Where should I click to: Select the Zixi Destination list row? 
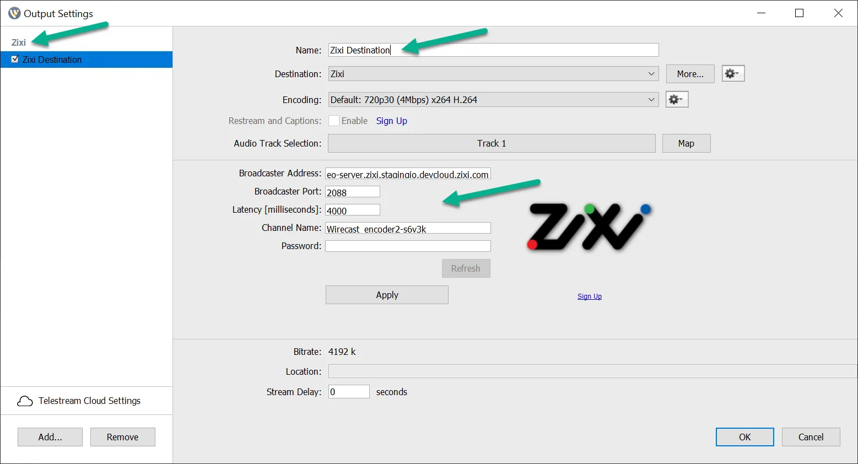click(87, 60)
